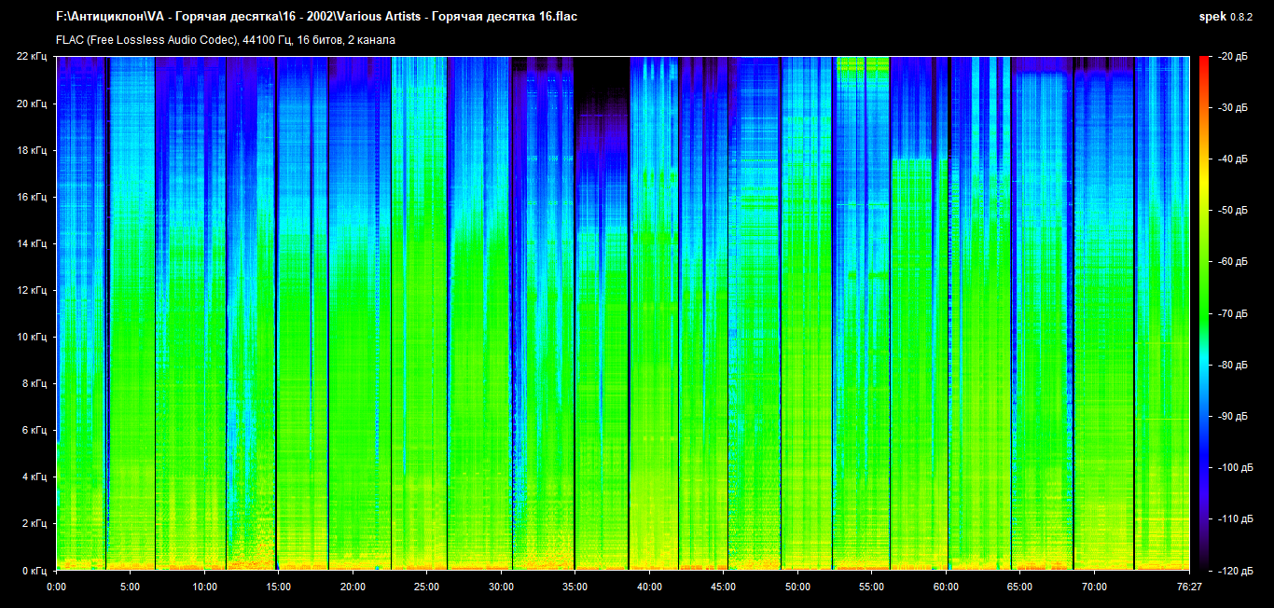The width and height of the screenshot is (1274, 608).
Task: Click the -50 дБ scale label
Action: (1232, 211)
